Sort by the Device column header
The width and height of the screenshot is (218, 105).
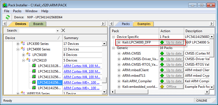pyautogui.click(x=33, y=38)
